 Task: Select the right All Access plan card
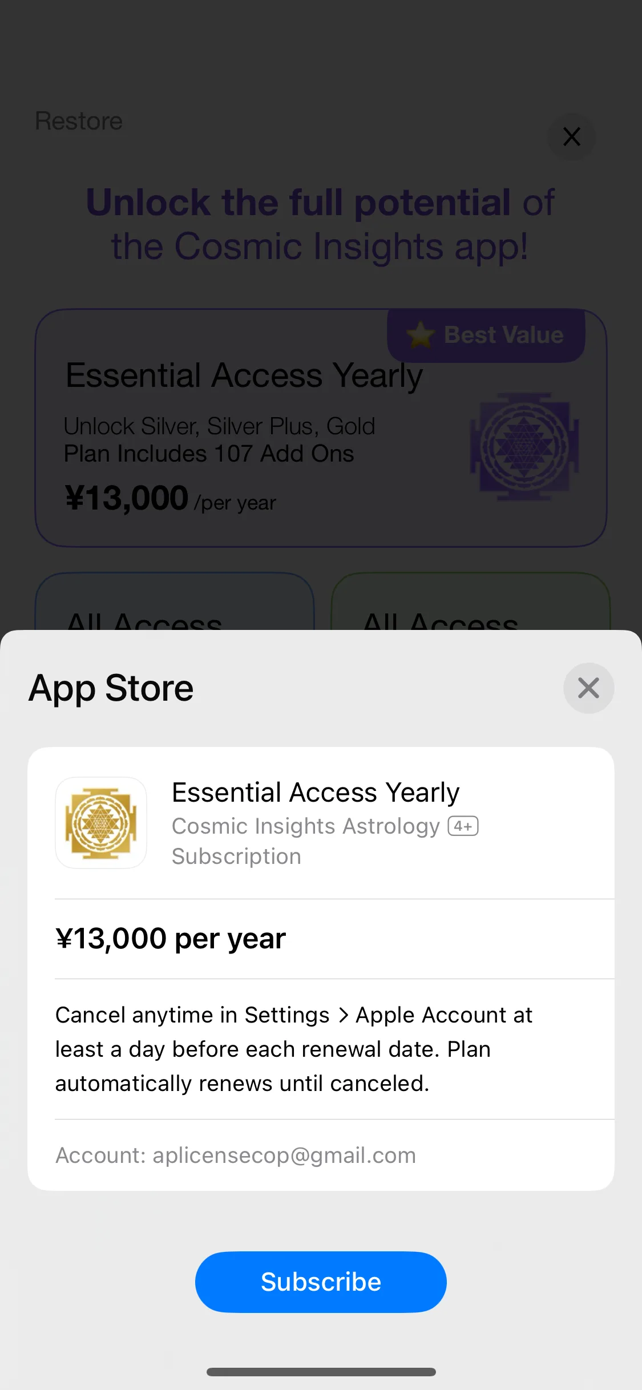pyautogui.click(x=471, y=602)
